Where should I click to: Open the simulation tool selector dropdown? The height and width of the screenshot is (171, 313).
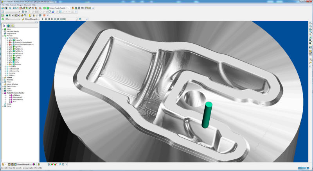(x=39, y=19)
